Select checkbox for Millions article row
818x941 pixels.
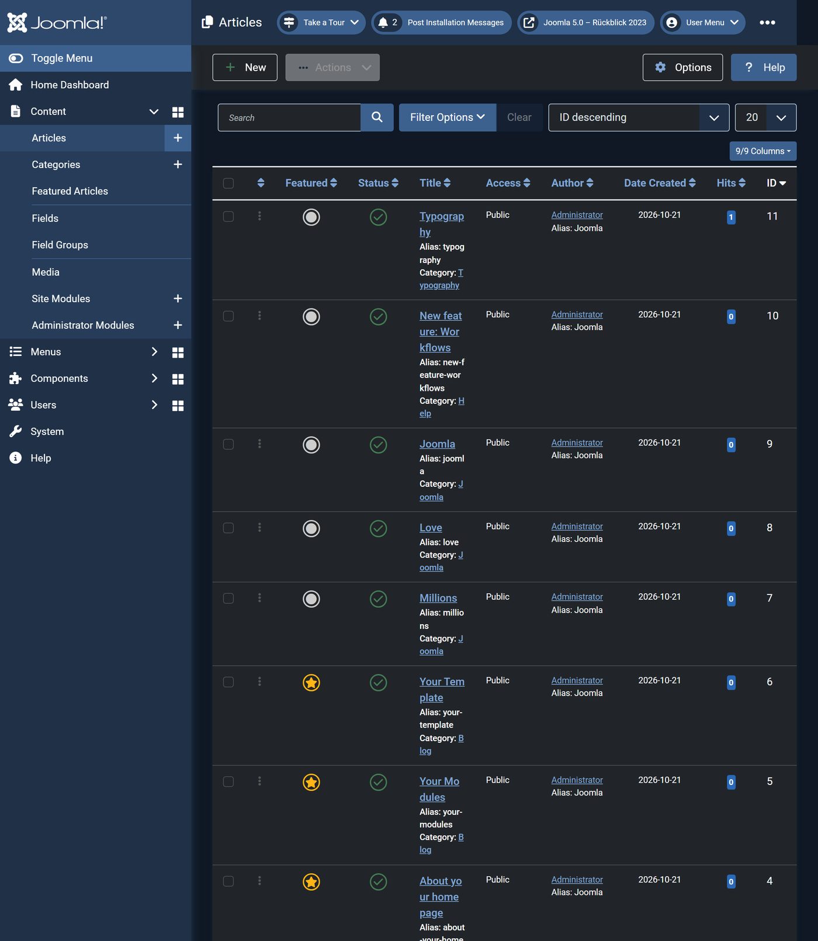(x=228, y=598)
